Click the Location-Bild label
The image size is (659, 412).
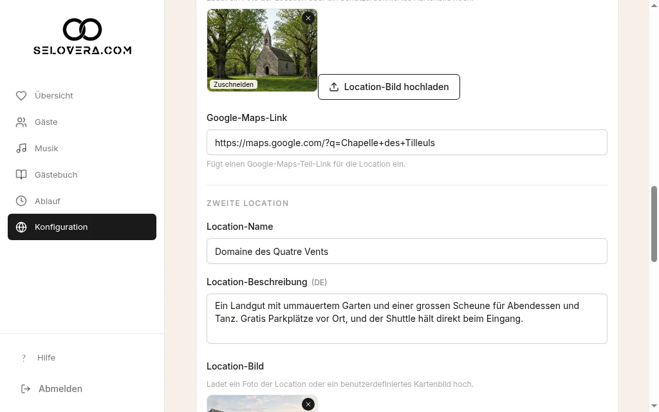click(x=235, y=366)
